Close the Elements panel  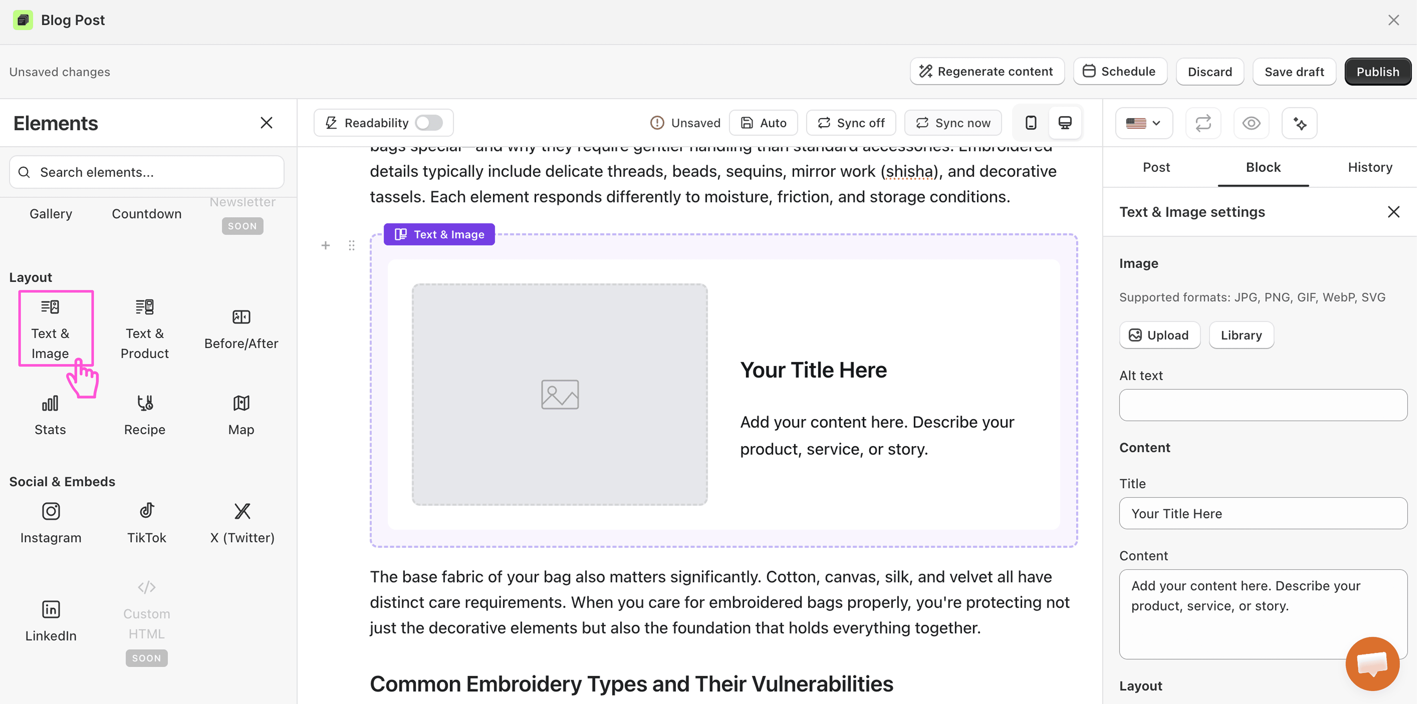click(266, 123)
